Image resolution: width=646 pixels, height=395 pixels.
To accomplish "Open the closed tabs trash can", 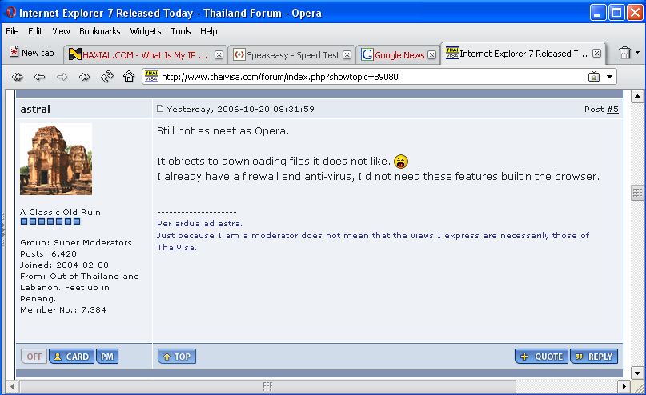I will (624, 54).
